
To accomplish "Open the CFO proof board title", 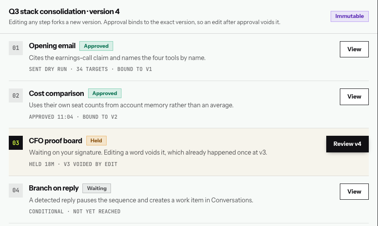I will 55,141.
